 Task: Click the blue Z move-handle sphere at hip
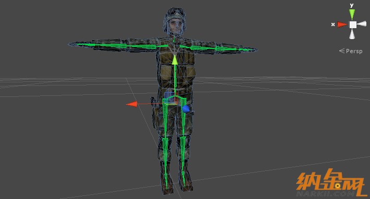click(186, 109)
